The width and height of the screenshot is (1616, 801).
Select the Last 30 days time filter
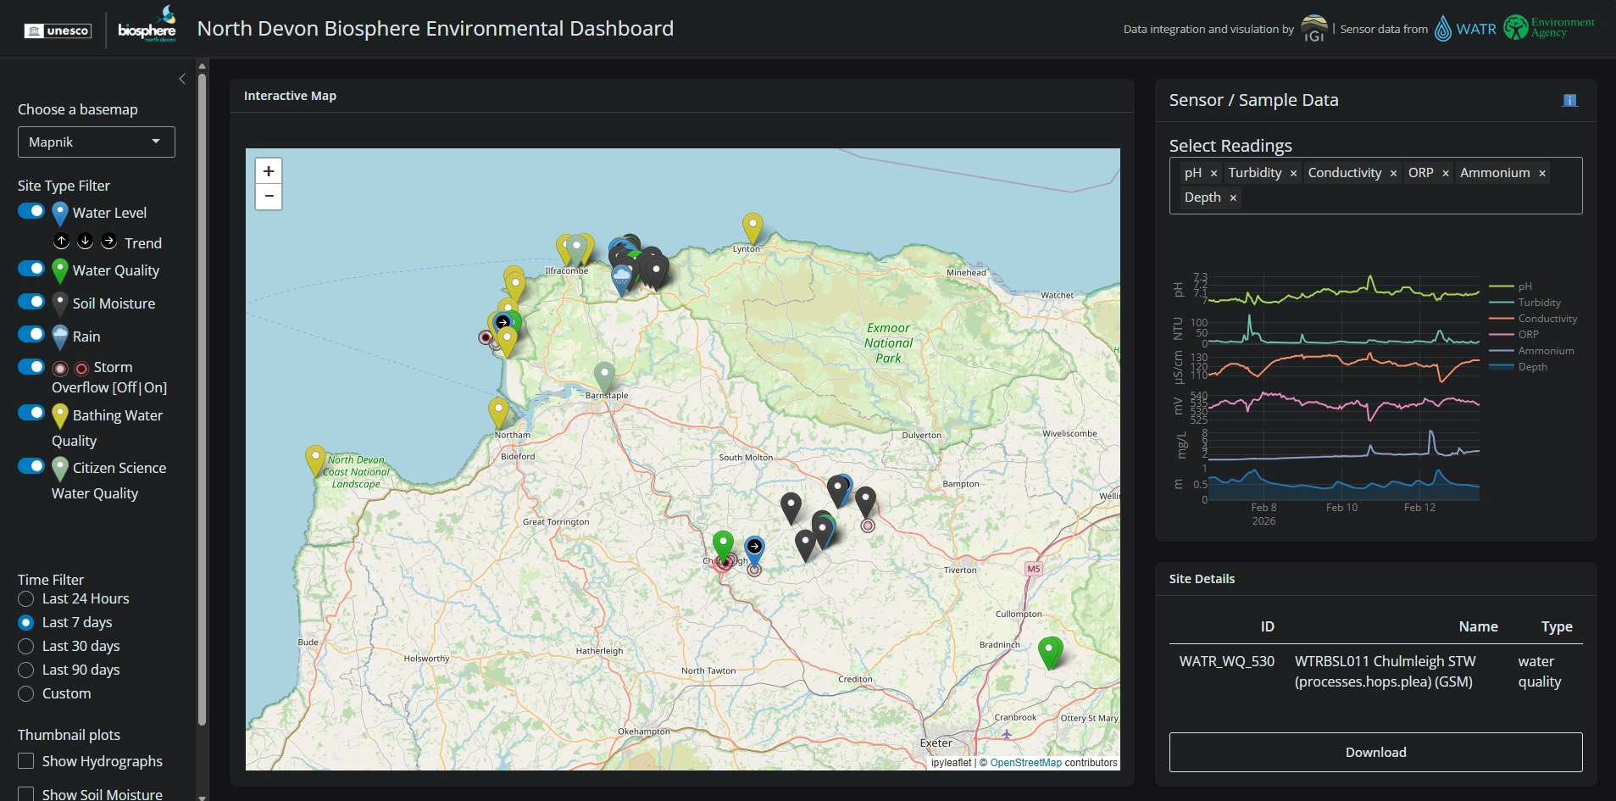[x=25, y=646]
